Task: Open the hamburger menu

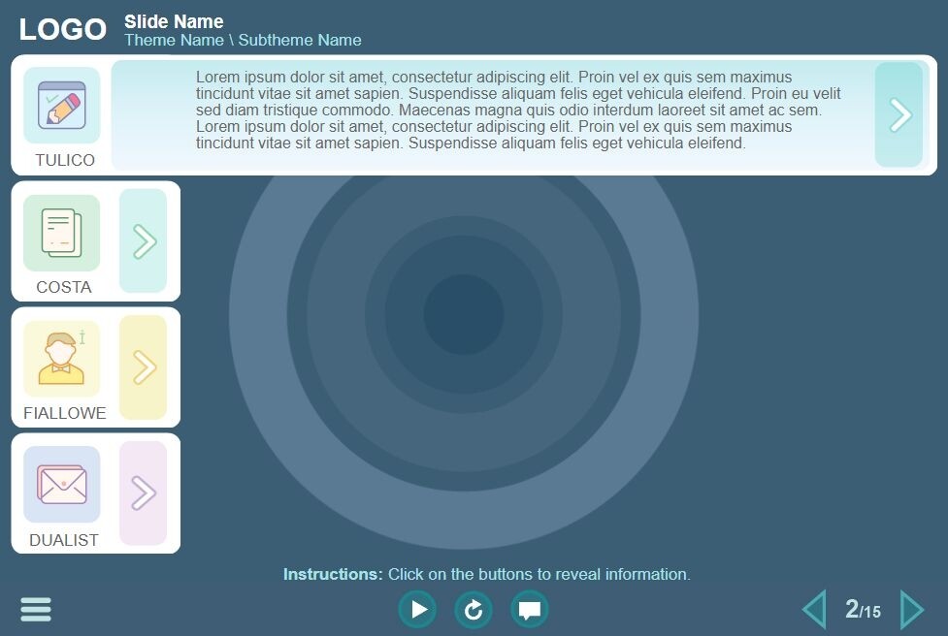Action: click(x=36, y=609)
